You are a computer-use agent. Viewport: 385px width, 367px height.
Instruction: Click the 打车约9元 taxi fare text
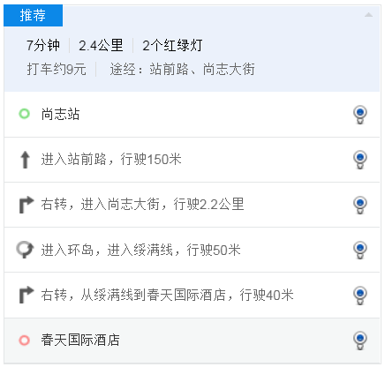point(57,70)
